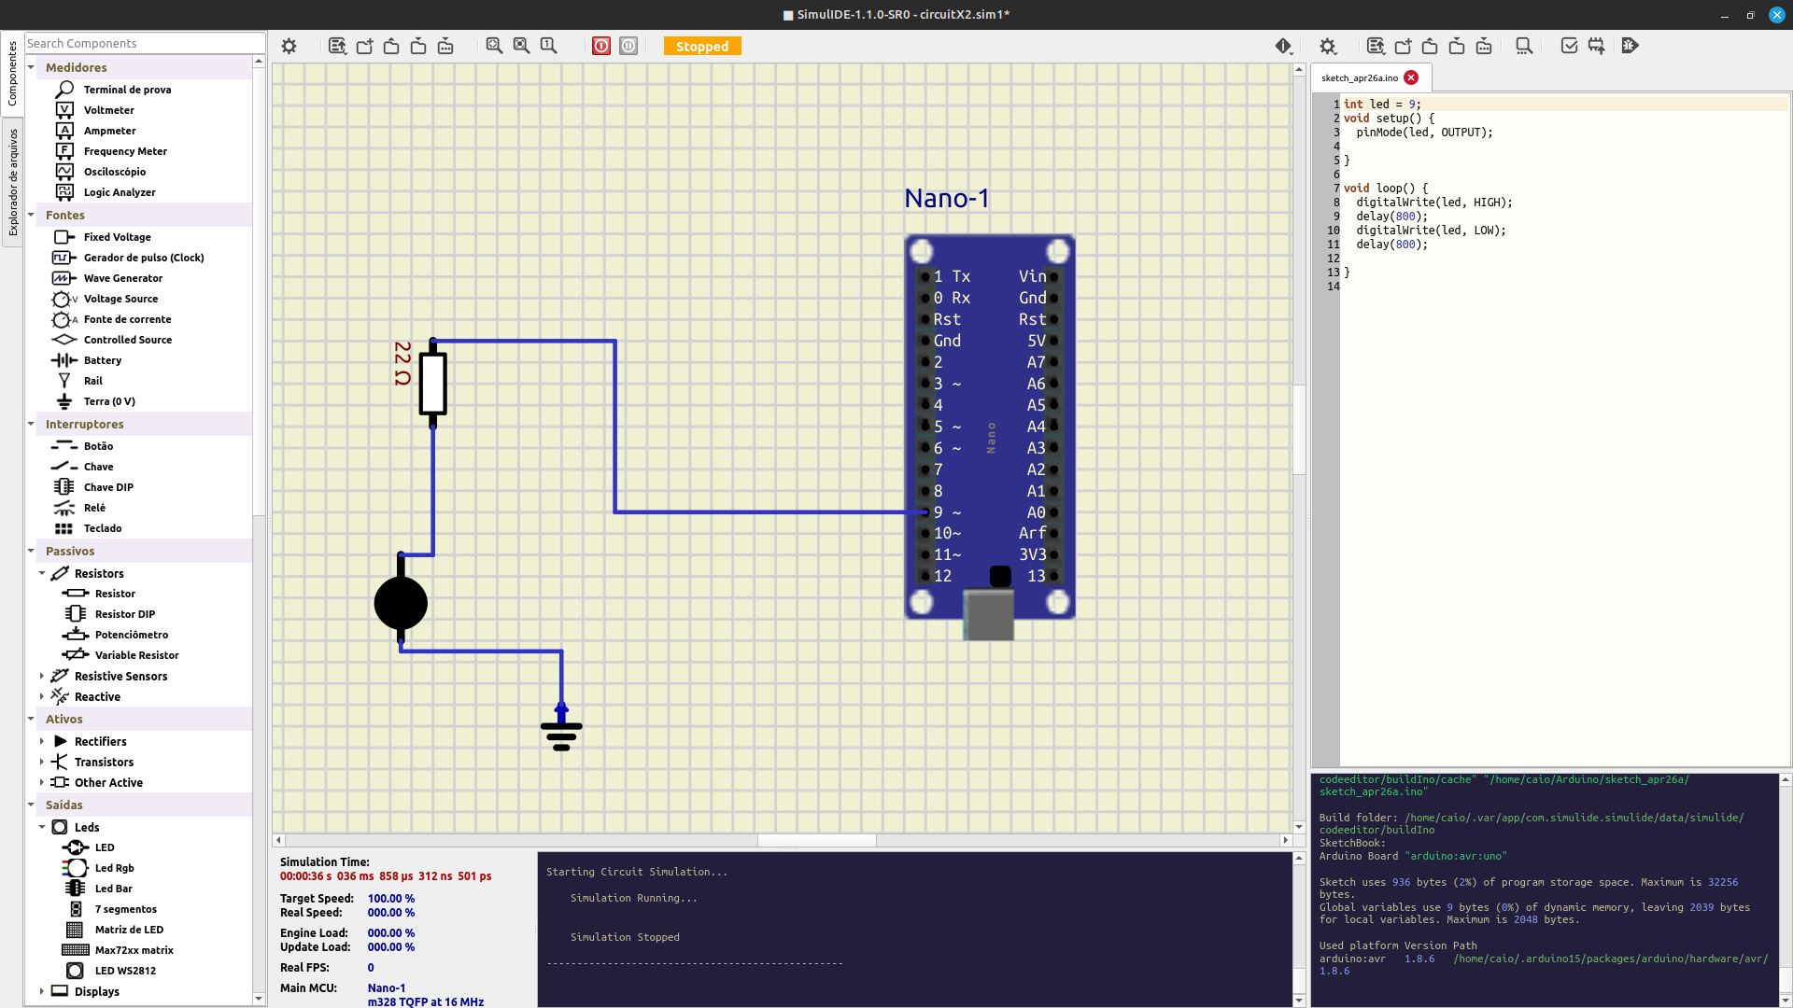
Task: Click the Stopped status indicator
Action: [702, 46]
